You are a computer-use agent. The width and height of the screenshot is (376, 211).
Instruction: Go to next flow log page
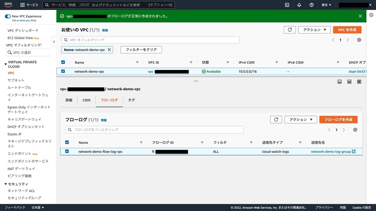tap(344, 130)
